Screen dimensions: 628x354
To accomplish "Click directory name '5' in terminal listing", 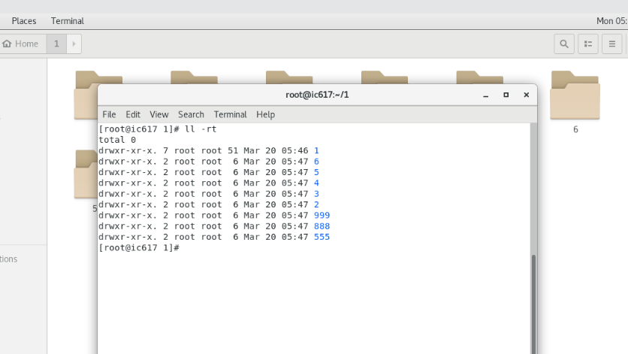I will coord(316,172).
